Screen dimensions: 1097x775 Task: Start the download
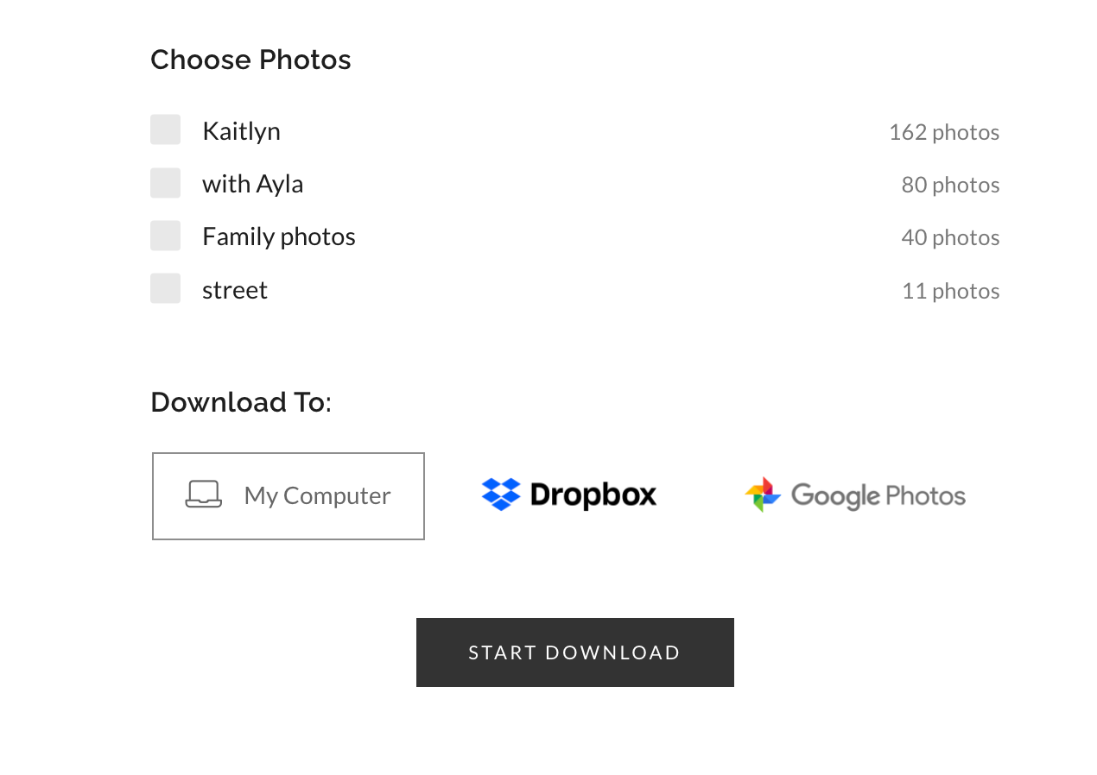(575, 652)
